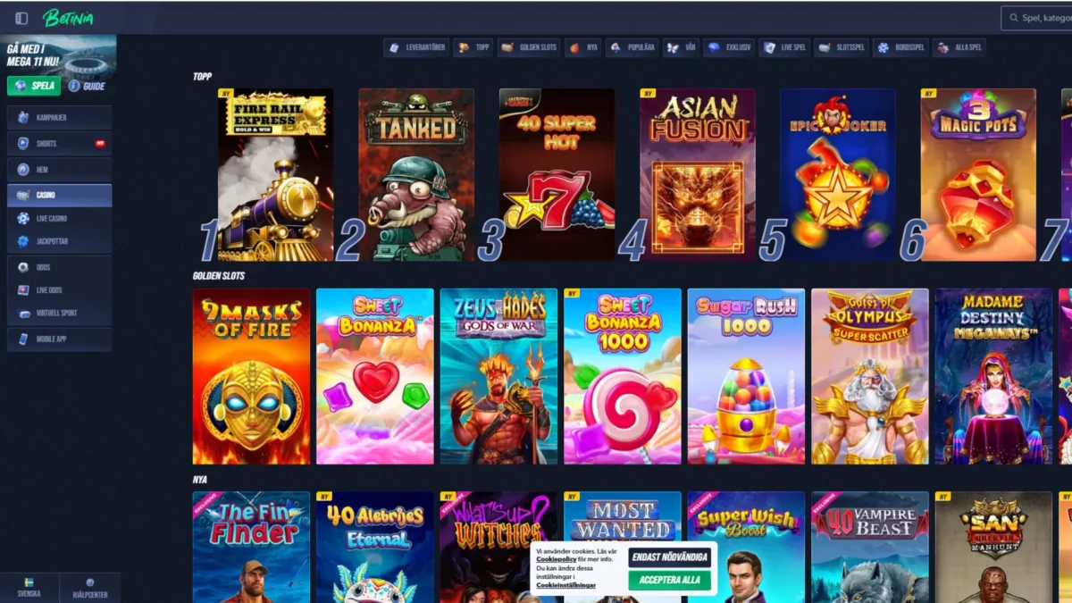Open the Sweet Bonanza 1000 game
This screenshot has width=1072, height=603.
[623, 376]
